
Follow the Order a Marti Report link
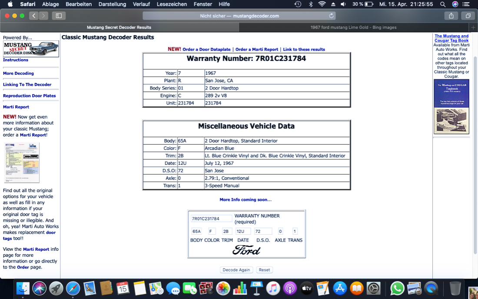click(257, 50)
